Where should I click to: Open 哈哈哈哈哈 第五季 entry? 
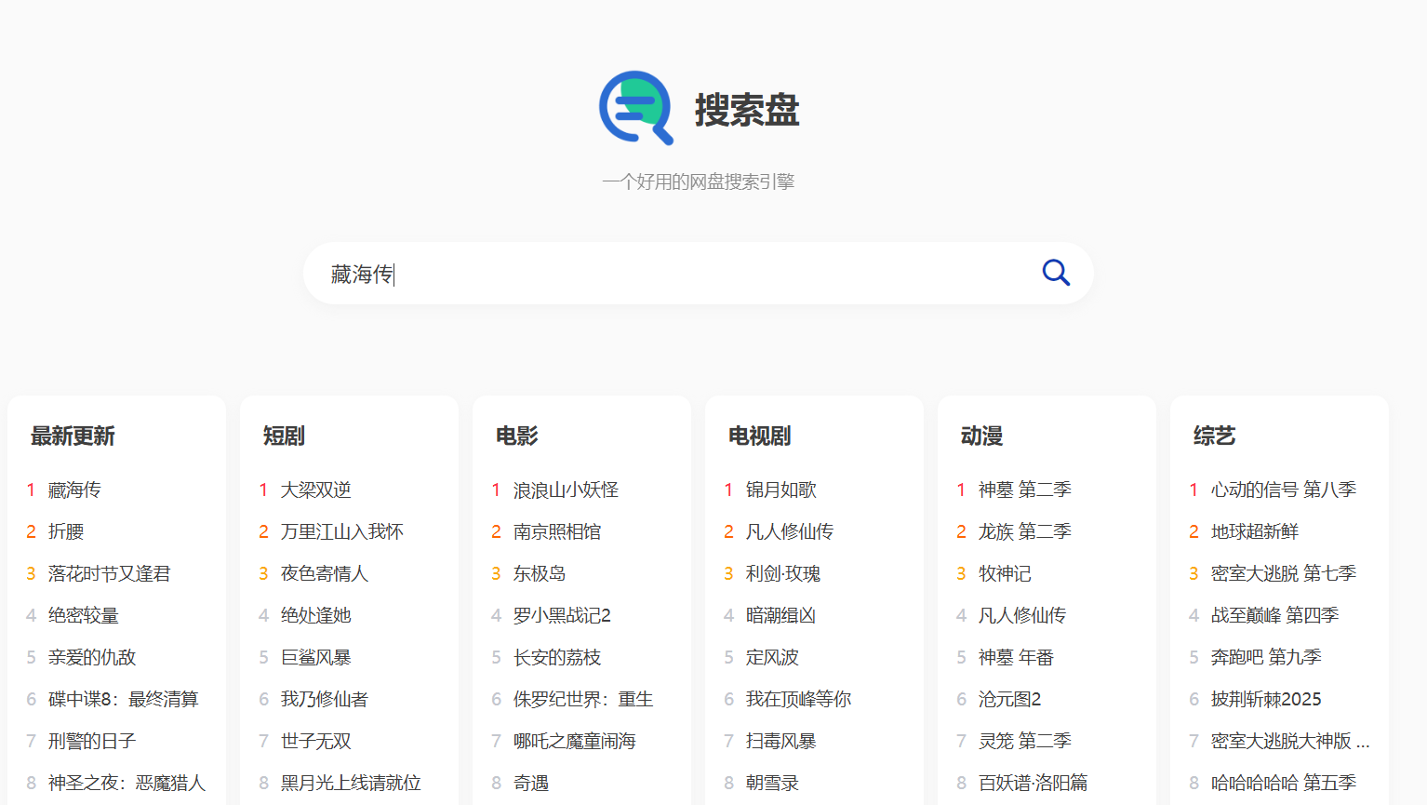1284,783
